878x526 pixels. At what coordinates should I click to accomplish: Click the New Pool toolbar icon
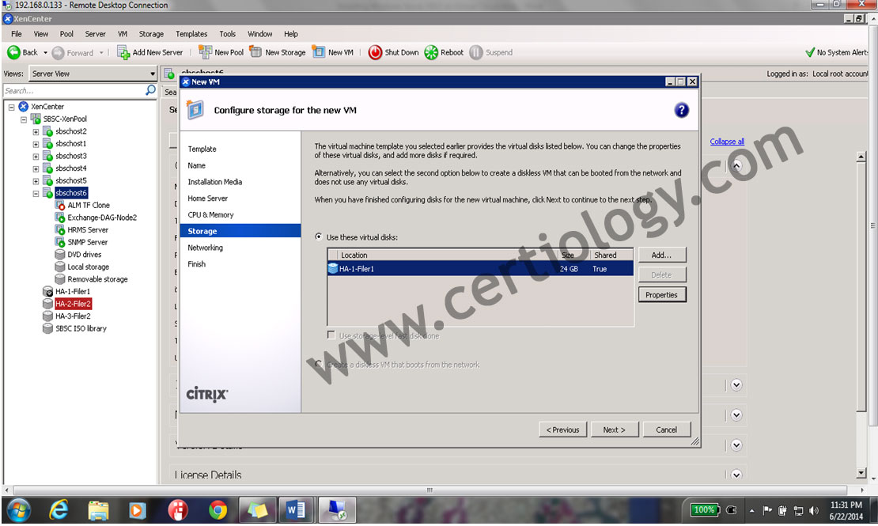(x=206, y=52)
